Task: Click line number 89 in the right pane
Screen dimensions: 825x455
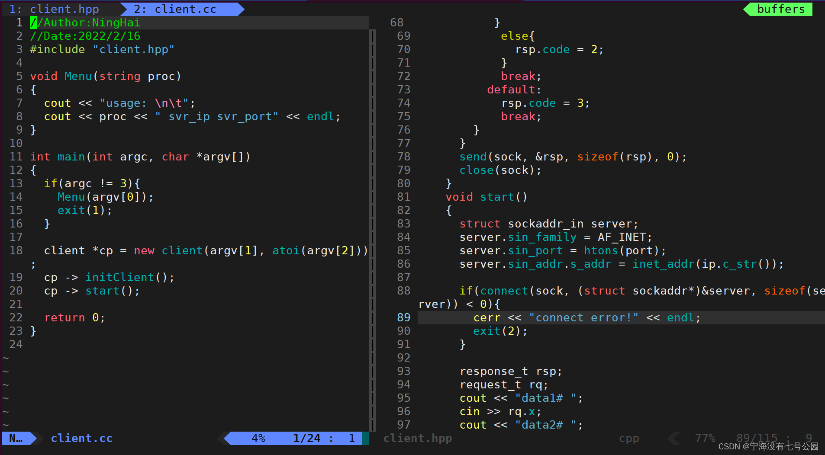Action: (404, 317)
